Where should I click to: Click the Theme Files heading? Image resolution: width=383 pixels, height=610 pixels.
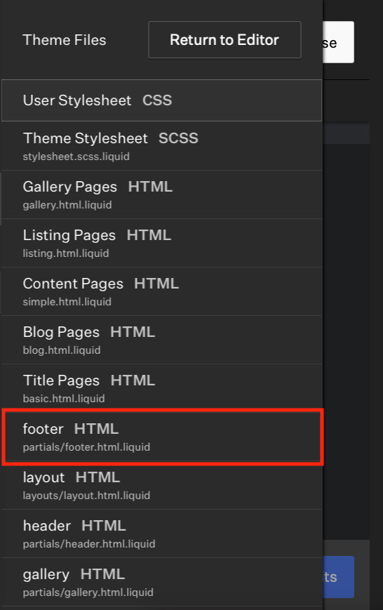pyautogui.click(x=65, y=40)
